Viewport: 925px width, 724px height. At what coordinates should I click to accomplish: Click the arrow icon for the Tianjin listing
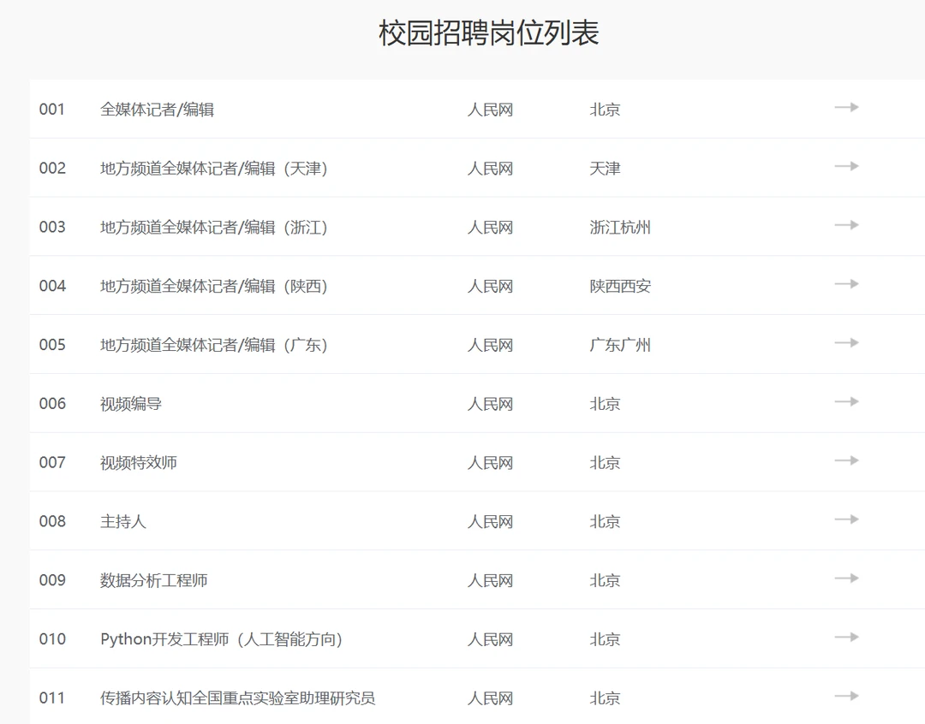tap(846, 166)
